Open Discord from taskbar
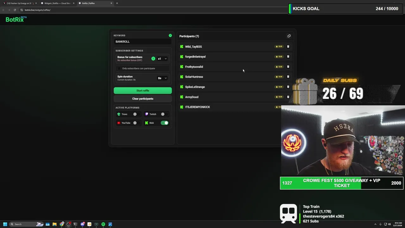This screenshot has height=228, width=405. click(82, 224)
